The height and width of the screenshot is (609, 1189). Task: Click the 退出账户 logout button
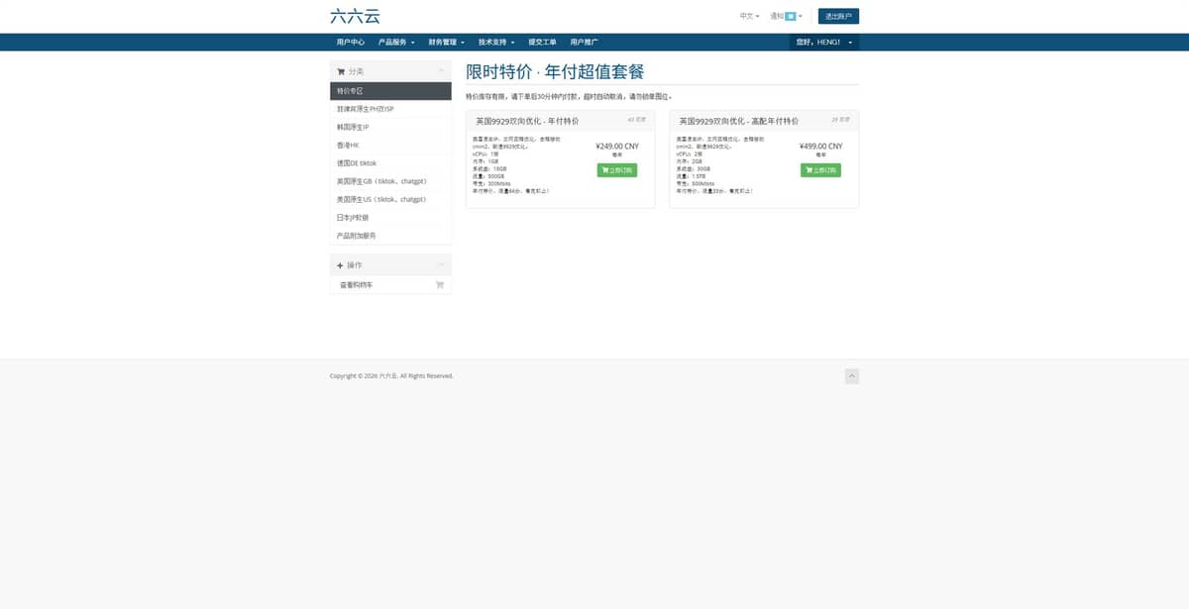click(x=838, y=16)
